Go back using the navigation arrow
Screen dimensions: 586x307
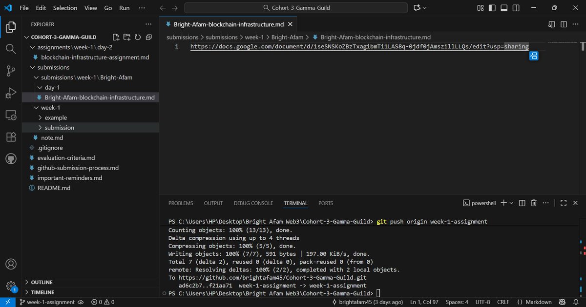[163, 8]
